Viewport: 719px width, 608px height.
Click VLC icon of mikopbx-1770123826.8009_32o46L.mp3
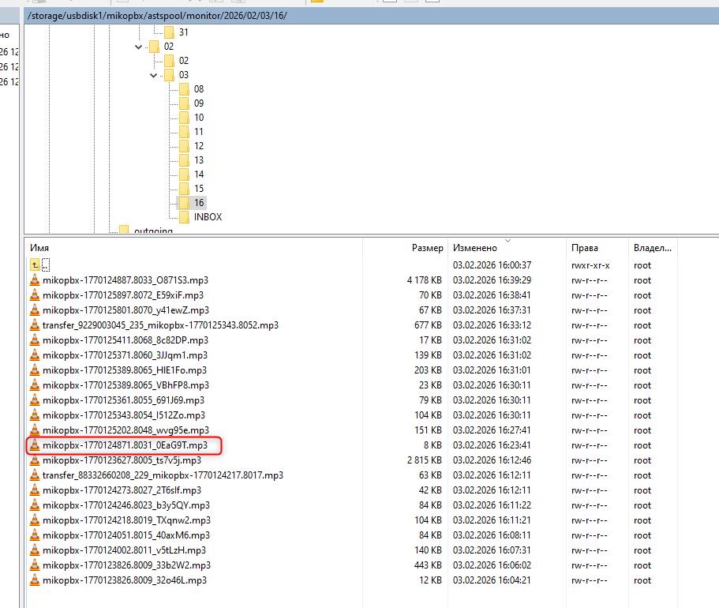point(34,580)
